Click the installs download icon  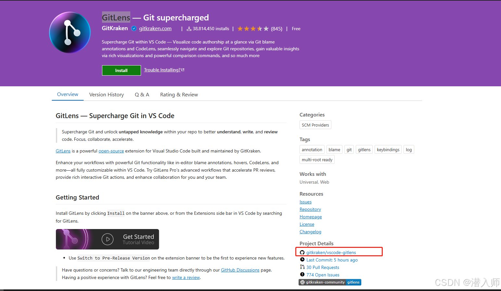(x=189, y=29)
